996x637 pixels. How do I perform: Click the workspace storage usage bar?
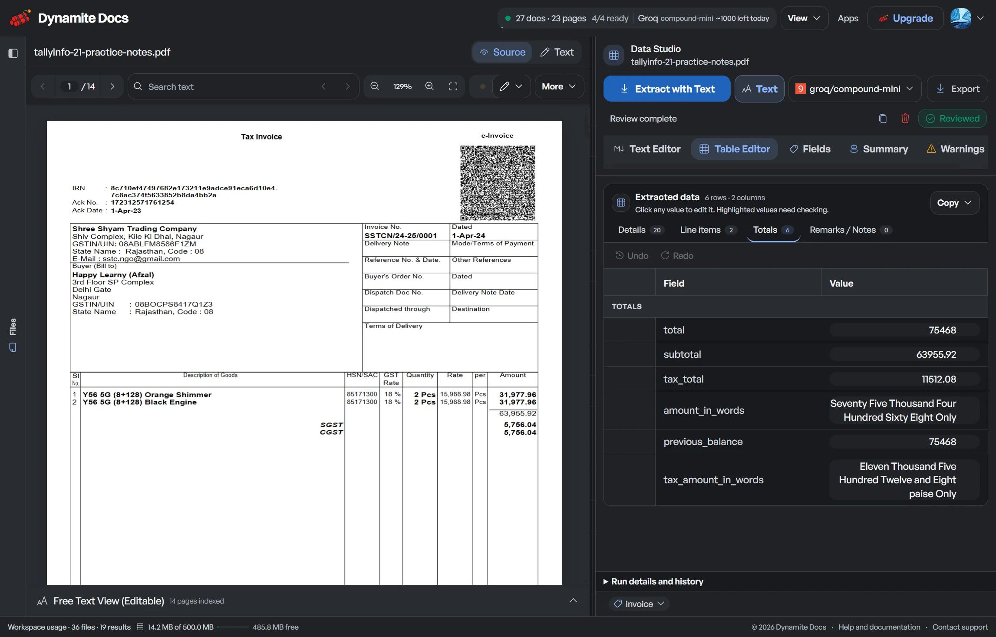pos(233,627)
